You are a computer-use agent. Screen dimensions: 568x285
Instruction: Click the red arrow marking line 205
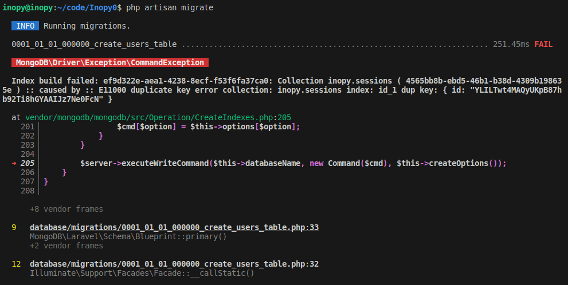[14, 163]
